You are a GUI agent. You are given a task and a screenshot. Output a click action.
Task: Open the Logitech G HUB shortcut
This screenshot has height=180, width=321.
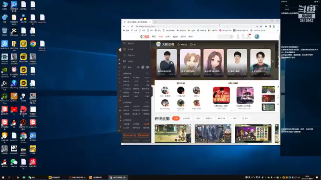(x=4, y=85)
